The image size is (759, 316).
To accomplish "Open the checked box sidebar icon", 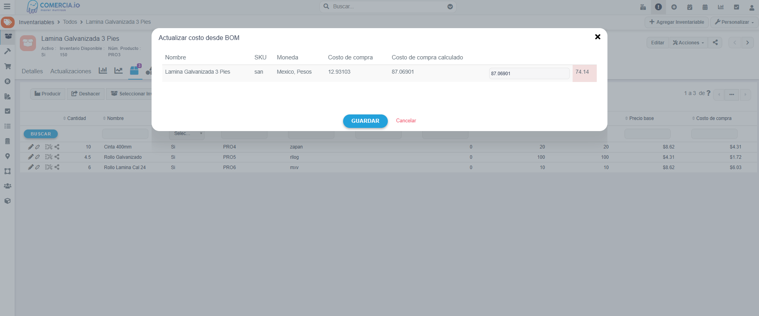I will point(8,111).
